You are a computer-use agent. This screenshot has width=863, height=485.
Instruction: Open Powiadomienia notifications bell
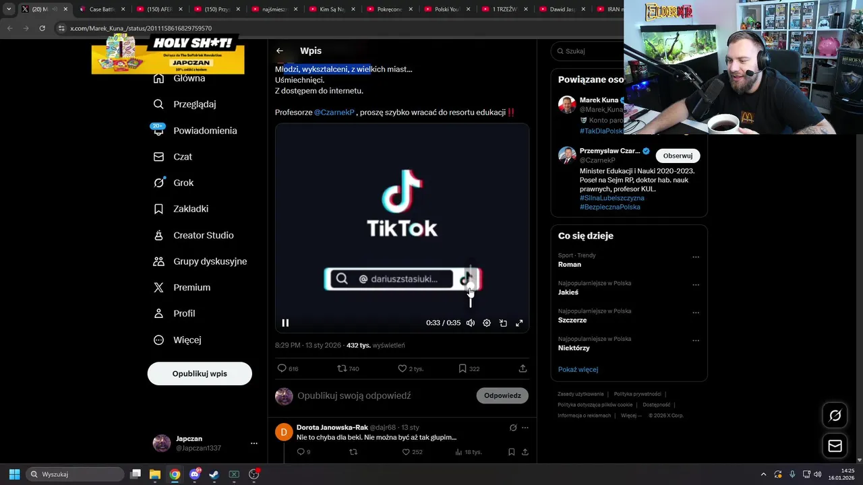tap(195, 131)
